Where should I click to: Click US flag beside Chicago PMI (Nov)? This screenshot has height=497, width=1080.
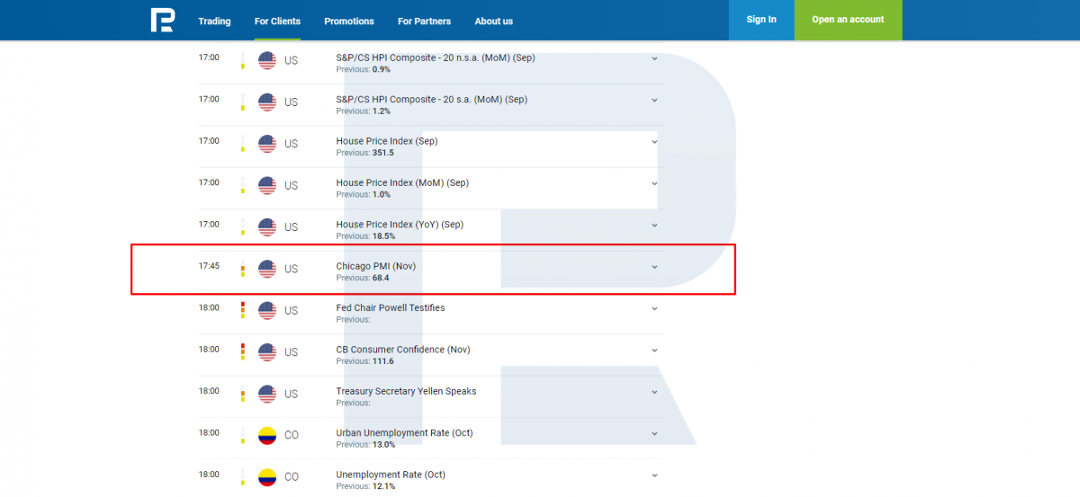point(267,269)
